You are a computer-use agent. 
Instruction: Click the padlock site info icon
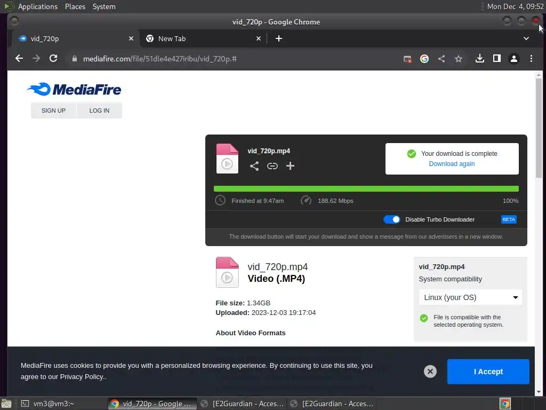pos(74,59)
